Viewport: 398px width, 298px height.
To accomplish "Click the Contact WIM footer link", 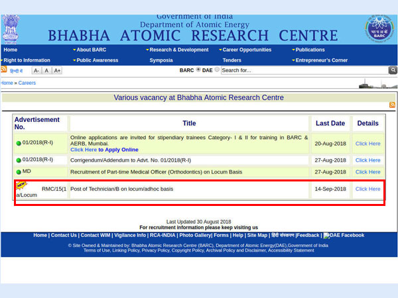I will (96, 235).
